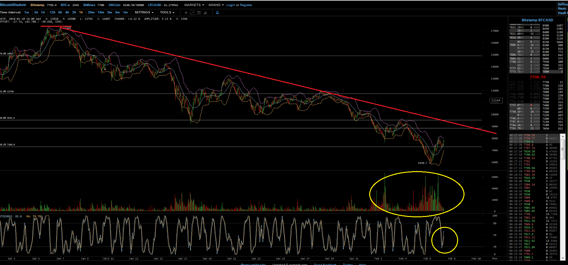The image size is (568, 265).
Task: Choose the 3m time interval
Action: 117,12
